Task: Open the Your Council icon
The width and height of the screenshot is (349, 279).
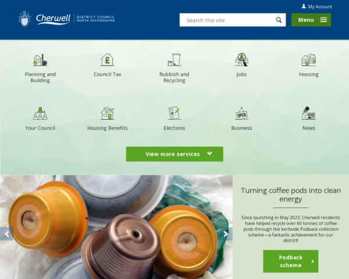Action: [x=40, y=113]
